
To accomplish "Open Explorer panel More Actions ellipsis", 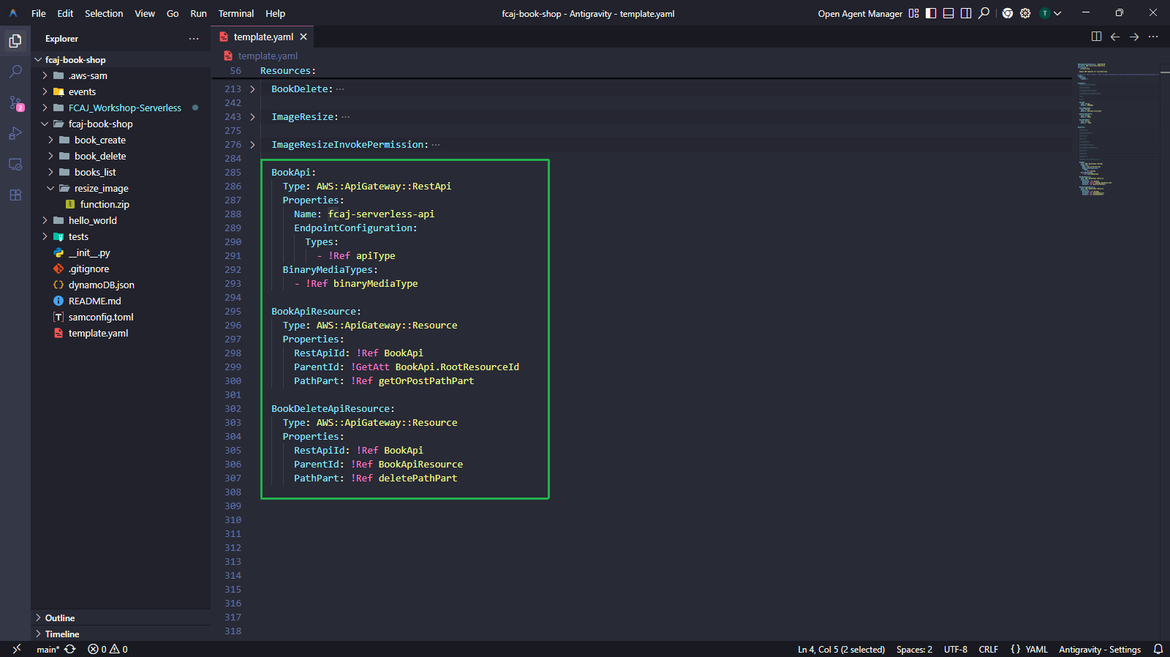I will point(194,39).
